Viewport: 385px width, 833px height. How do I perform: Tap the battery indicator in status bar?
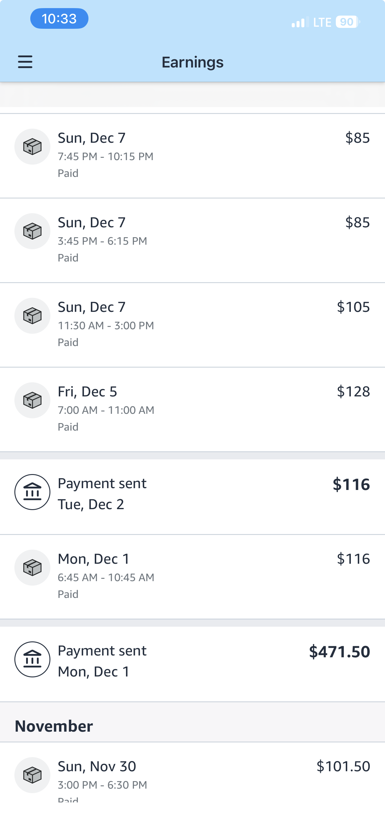[x=348, y=22]
